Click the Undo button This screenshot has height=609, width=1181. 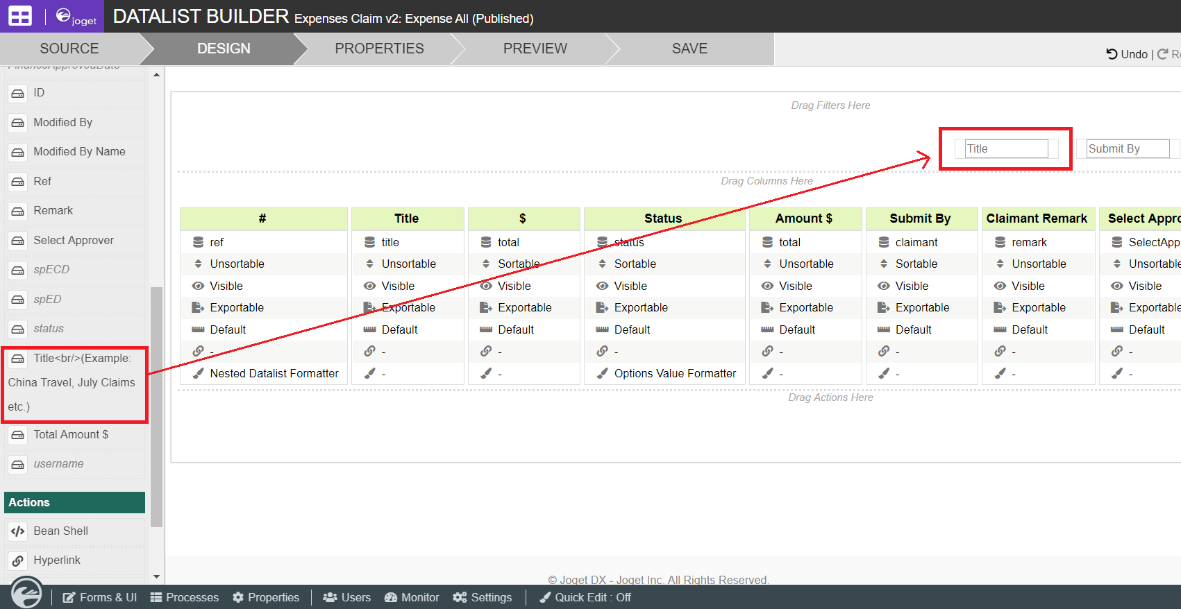[x=1127, y=54]
